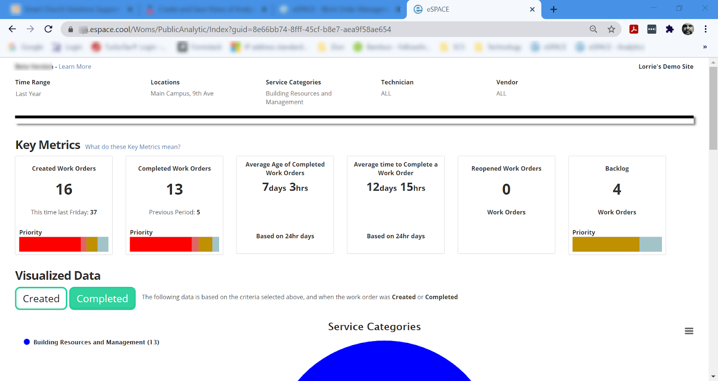718x381 pixels.
Task: Switch to the eSPACE browser tab
Action: click(471, 9)
